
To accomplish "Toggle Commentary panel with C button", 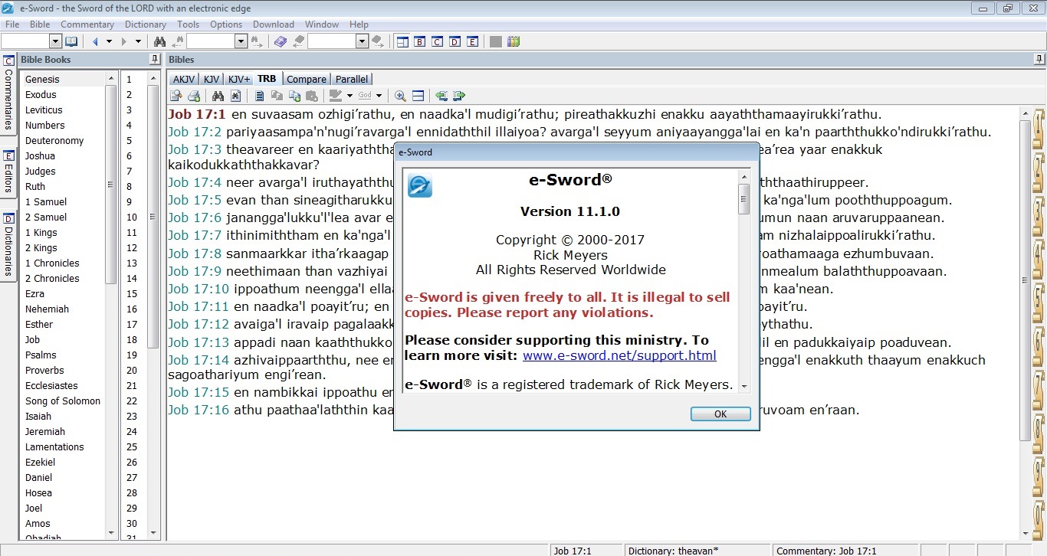I will point(437,41).
